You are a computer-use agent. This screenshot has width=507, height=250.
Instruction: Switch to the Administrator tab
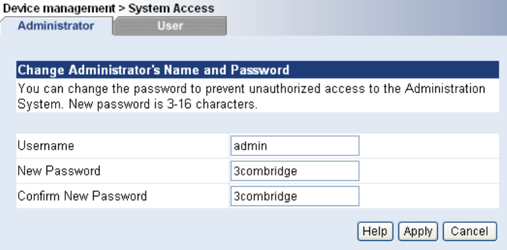(x=56, y=26)
